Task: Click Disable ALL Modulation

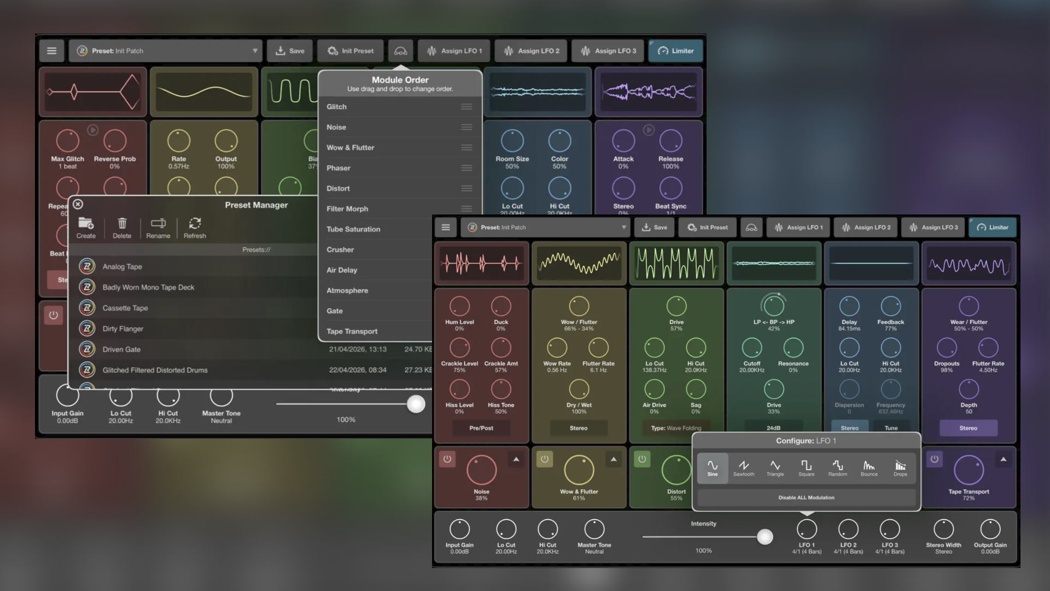Action: (x=806, y=497)
